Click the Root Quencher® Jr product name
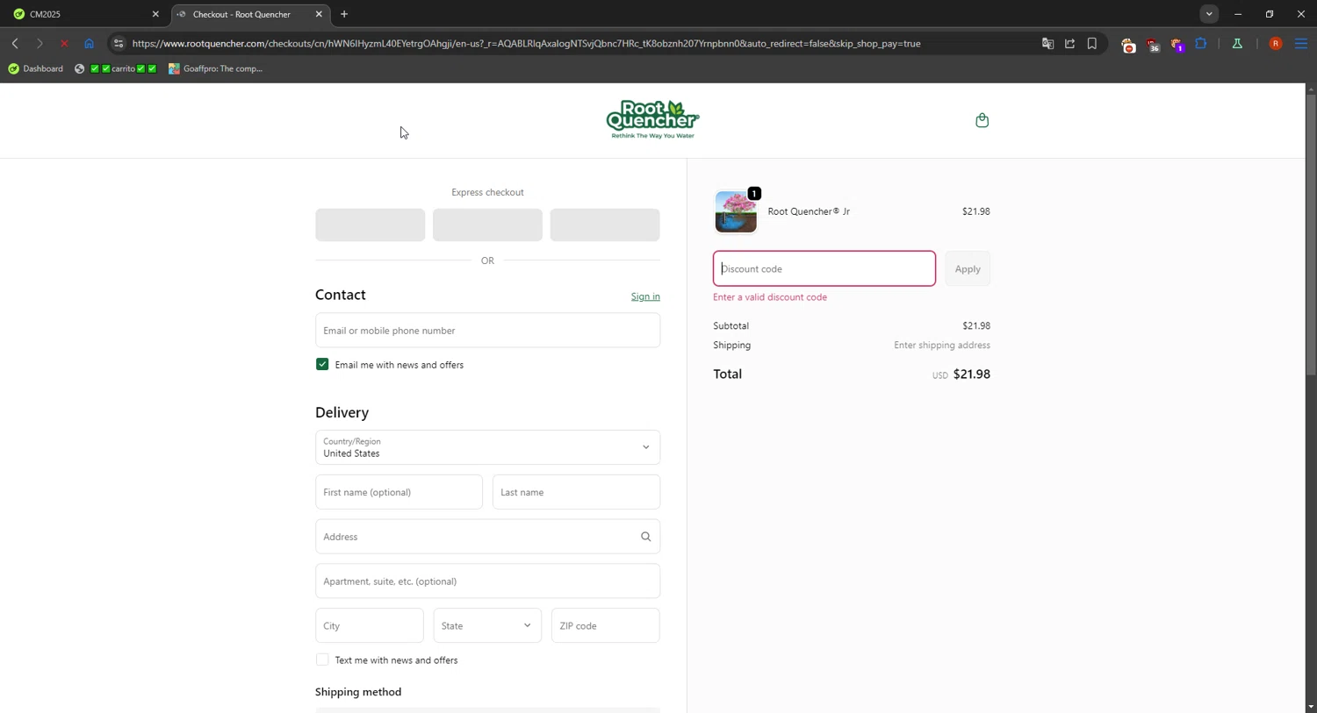 (x=809, y=211)
